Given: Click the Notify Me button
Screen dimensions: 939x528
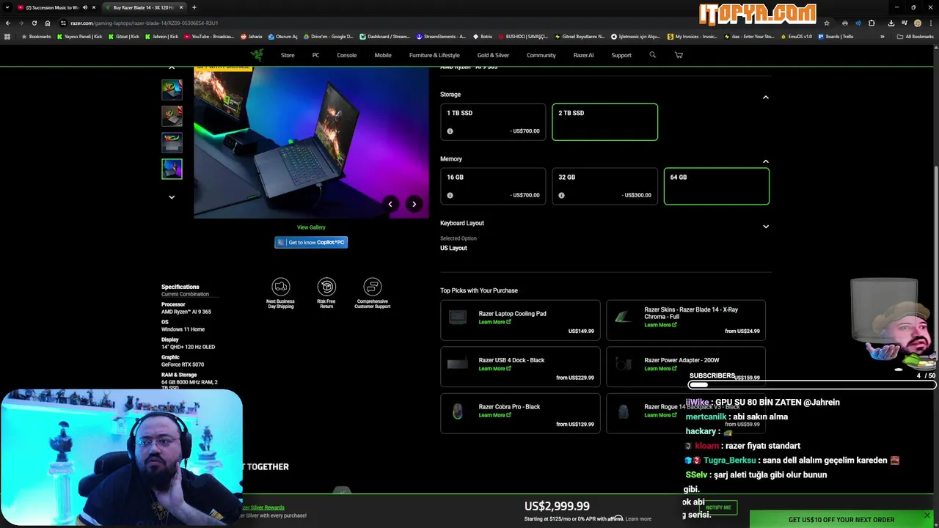Looking at the screenshot, I should tap(718, 507).
